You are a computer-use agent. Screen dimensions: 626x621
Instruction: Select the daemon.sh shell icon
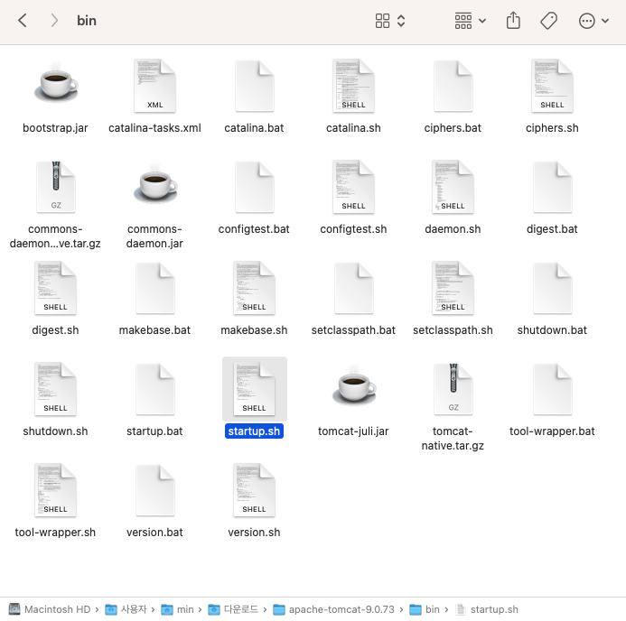point(453,187)
